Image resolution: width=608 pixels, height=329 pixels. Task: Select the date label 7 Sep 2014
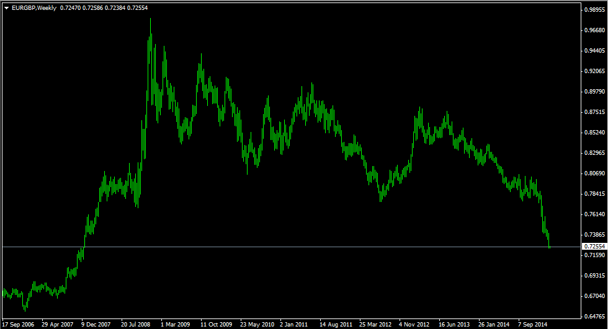click(x=533, y=325)
